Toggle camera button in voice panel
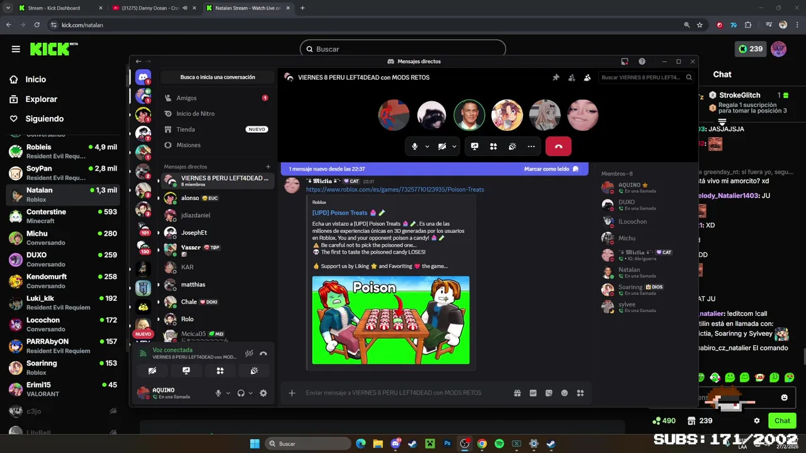Viewport: 806px width, 453px height. (152, 371)
